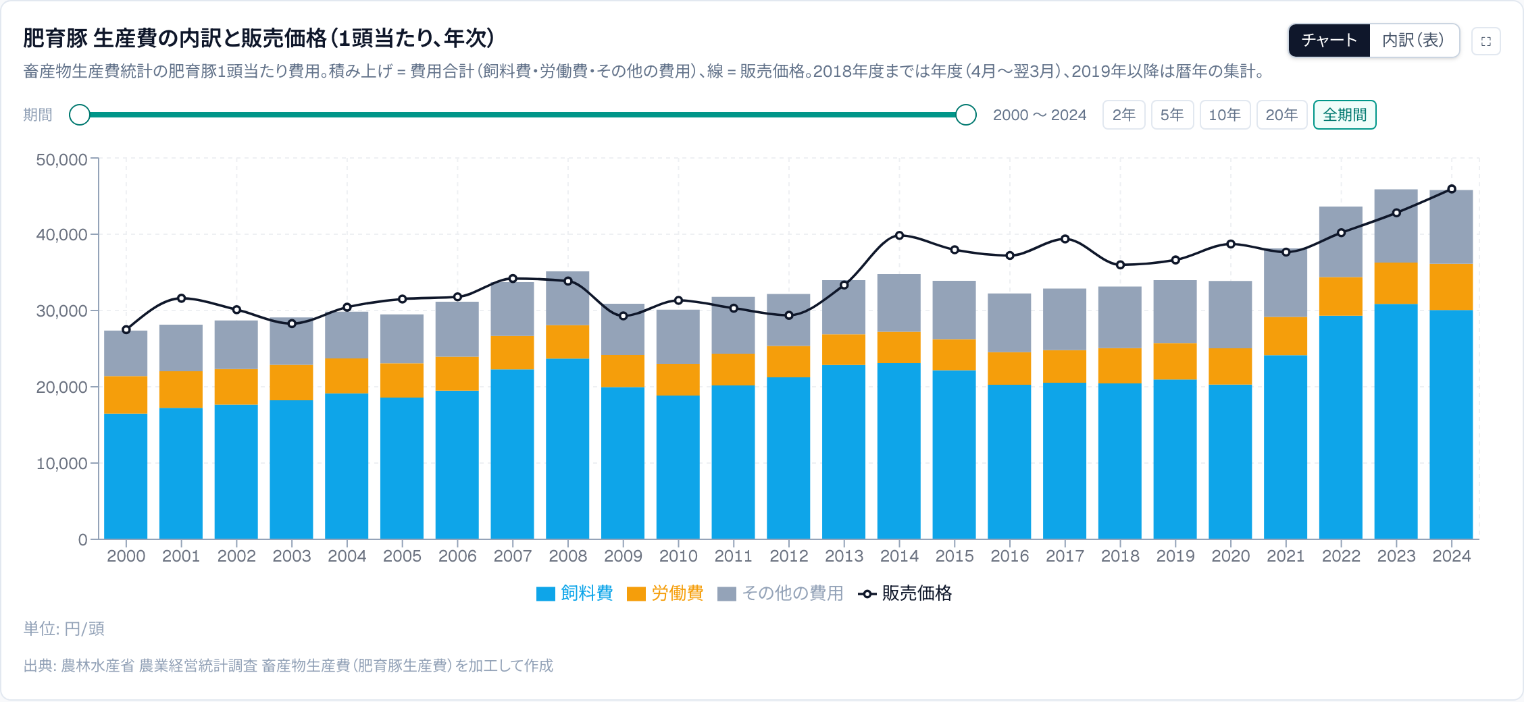Click the その他の費用 gray legend swatch

[726, 594]
